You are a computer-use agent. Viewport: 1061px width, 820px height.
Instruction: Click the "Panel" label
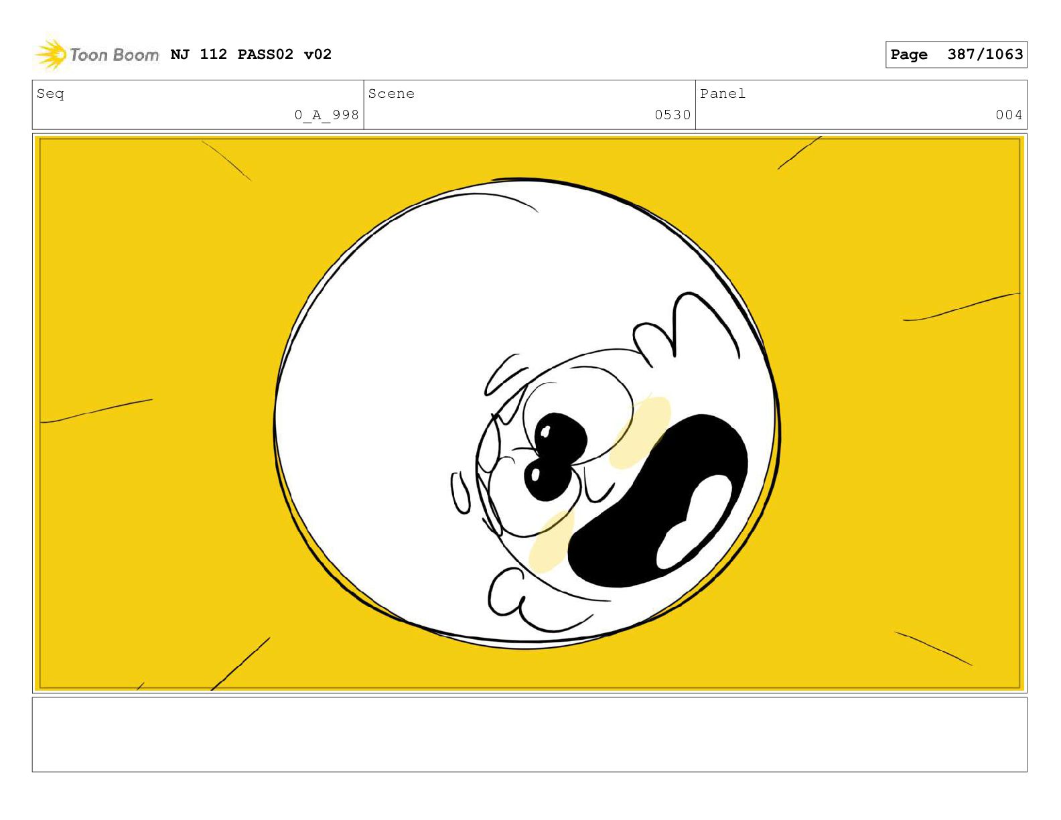(723, 94)
